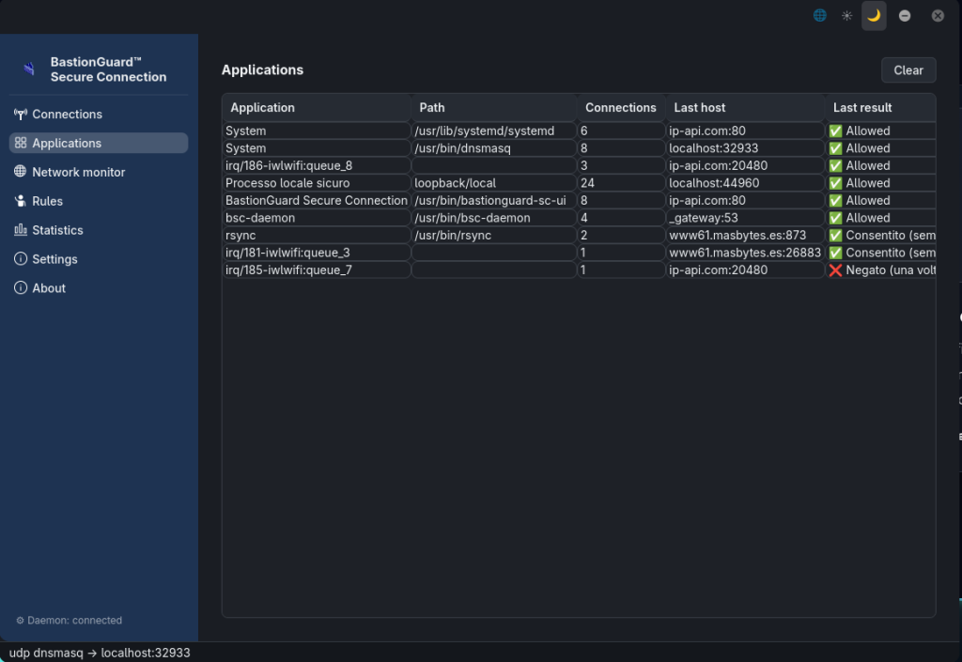The image size is (962, 662).
Task: Open language selector globe icon in title bar
Action: coord(819,15)
